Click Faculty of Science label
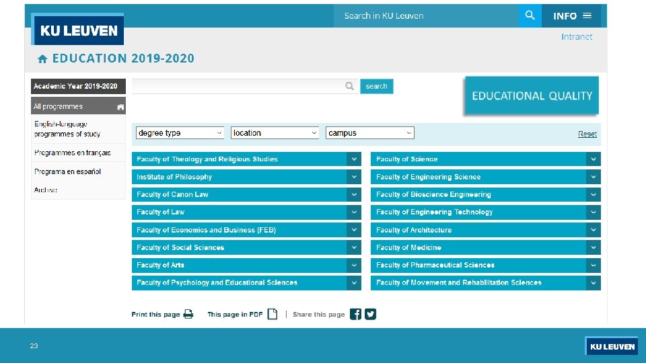The width and height of the screenshot is (646, 363). [406, 159]
